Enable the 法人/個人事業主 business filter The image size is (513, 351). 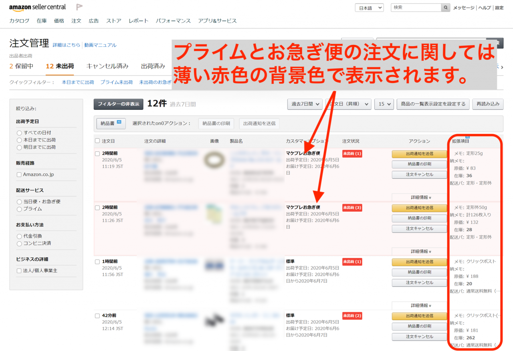click(x=19, y=271)
